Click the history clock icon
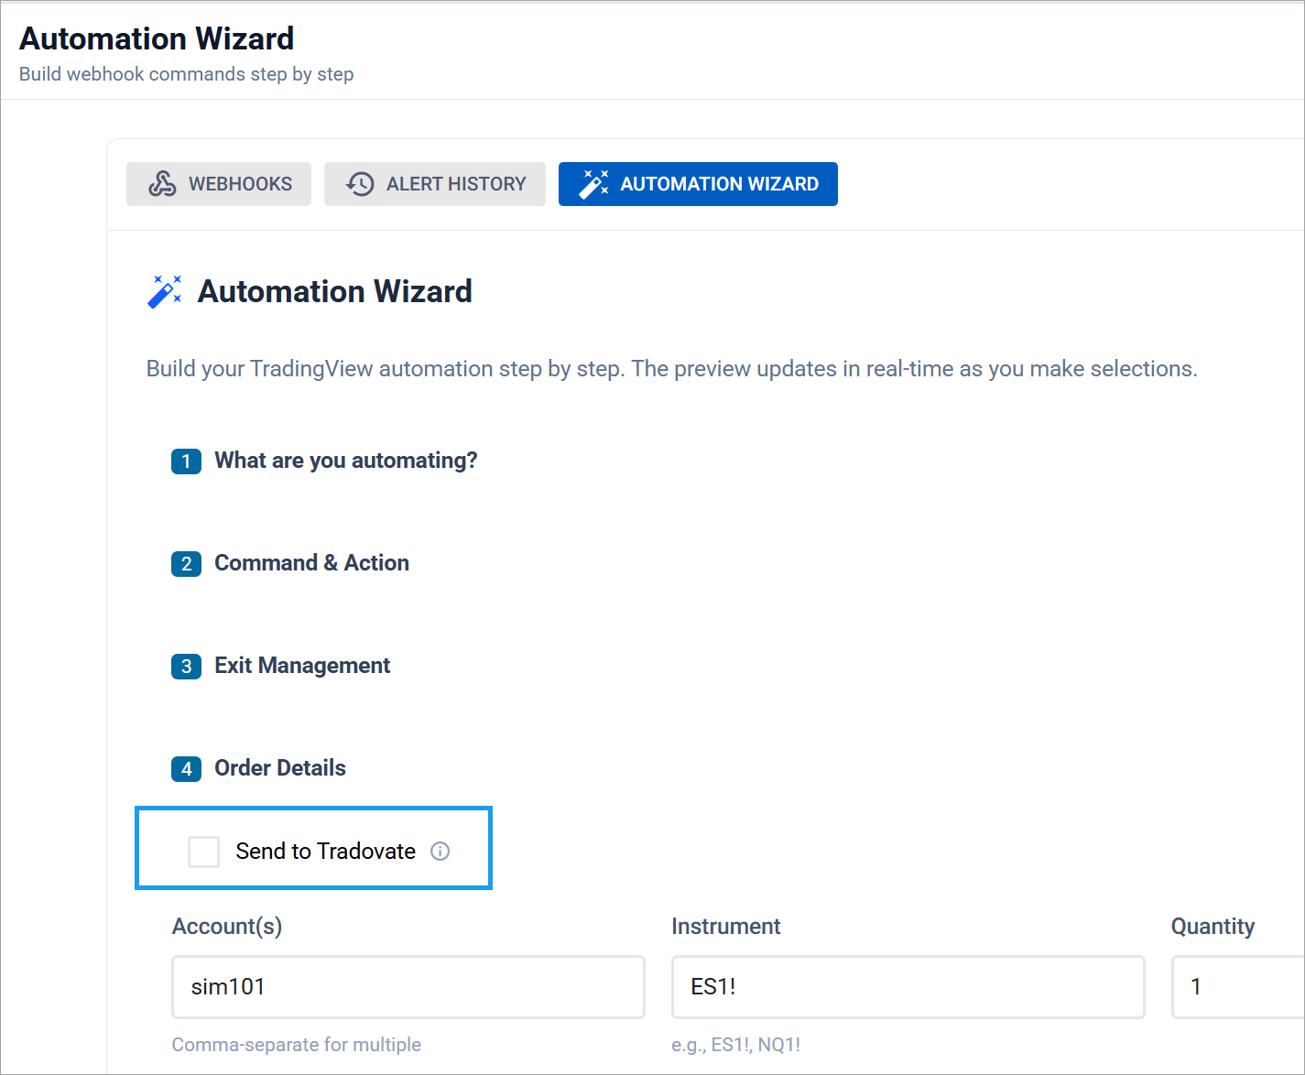Viewport: 1305px width, 1075px height. [x=360, y=184]
